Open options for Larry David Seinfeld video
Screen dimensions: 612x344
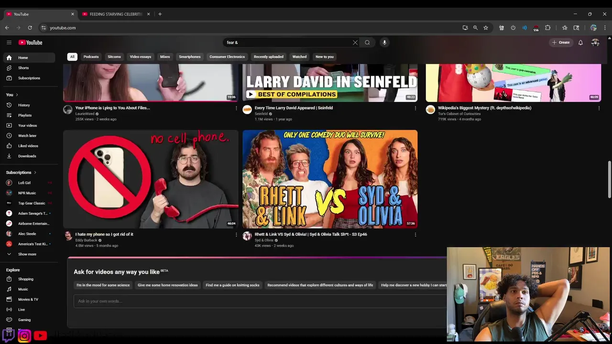(x=415, y=108)
